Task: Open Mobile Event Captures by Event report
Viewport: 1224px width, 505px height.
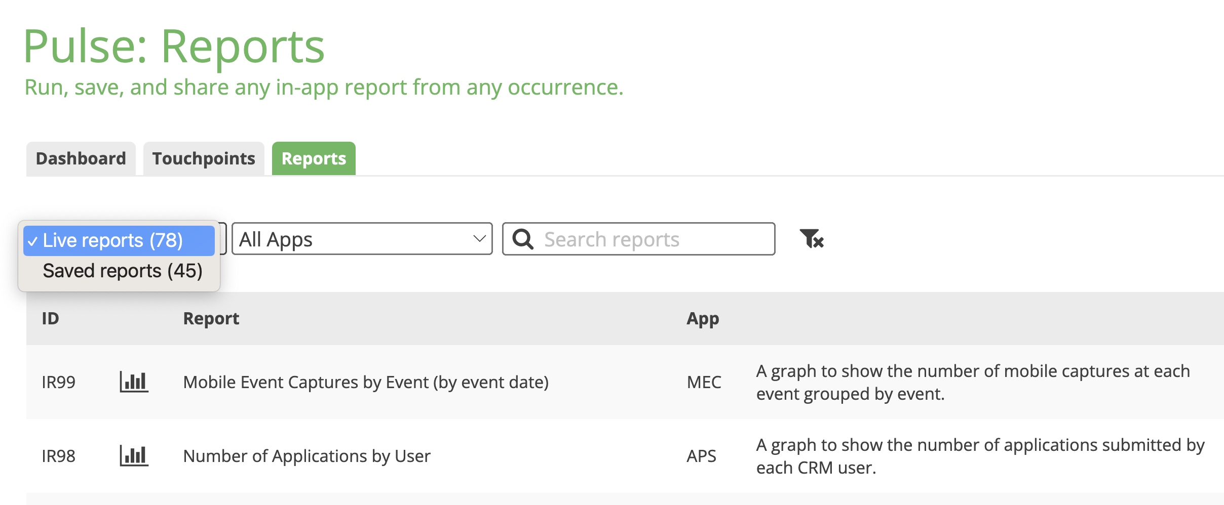Action: (366, 383)
